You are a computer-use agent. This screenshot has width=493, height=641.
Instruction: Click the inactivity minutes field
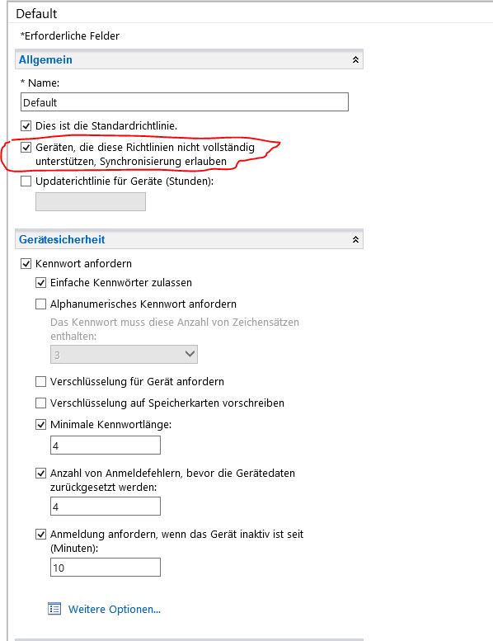point(106,568)
